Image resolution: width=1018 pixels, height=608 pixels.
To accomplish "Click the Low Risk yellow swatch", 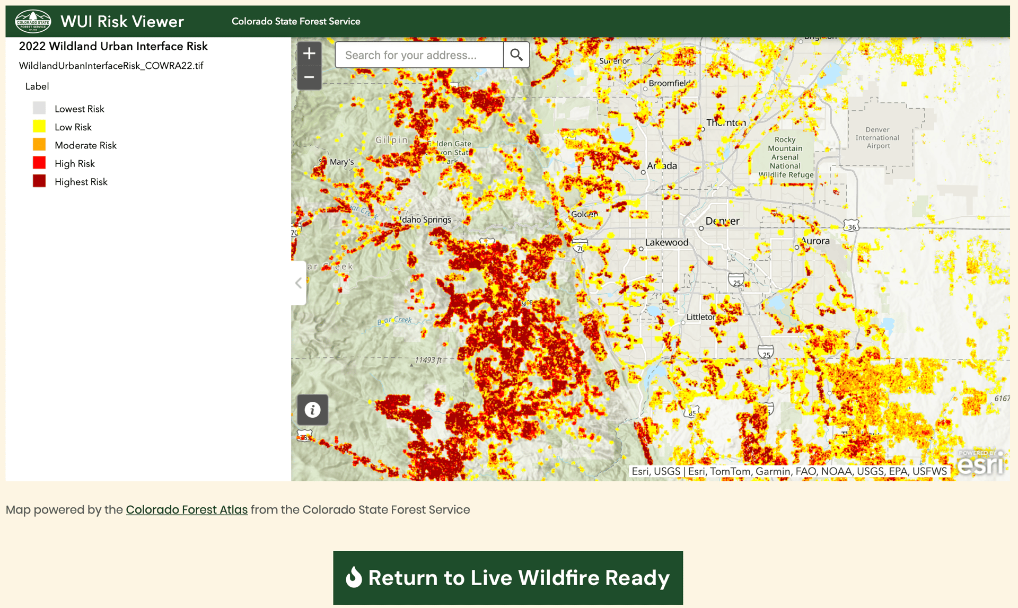I will [x=39, y=127].
